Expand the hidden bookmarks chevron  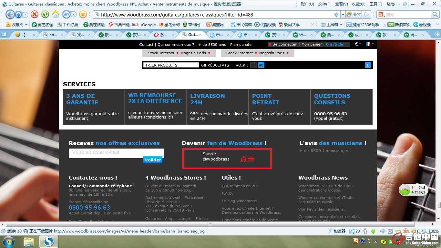313,25
